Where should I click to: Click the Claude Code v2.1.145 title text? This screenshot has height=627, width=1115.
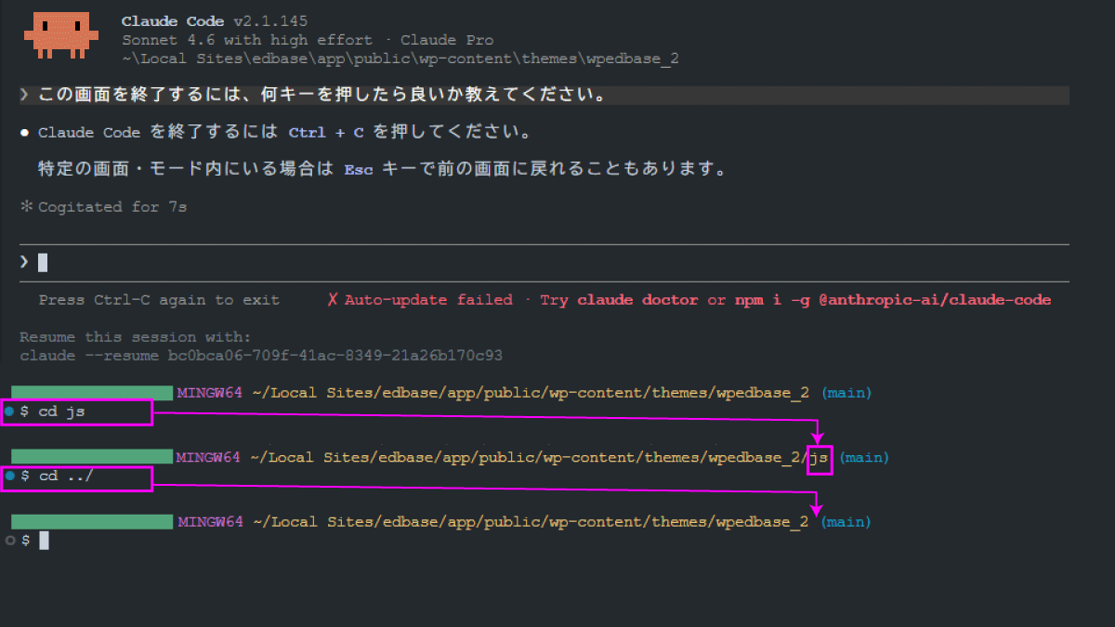(x=216, y=21)
